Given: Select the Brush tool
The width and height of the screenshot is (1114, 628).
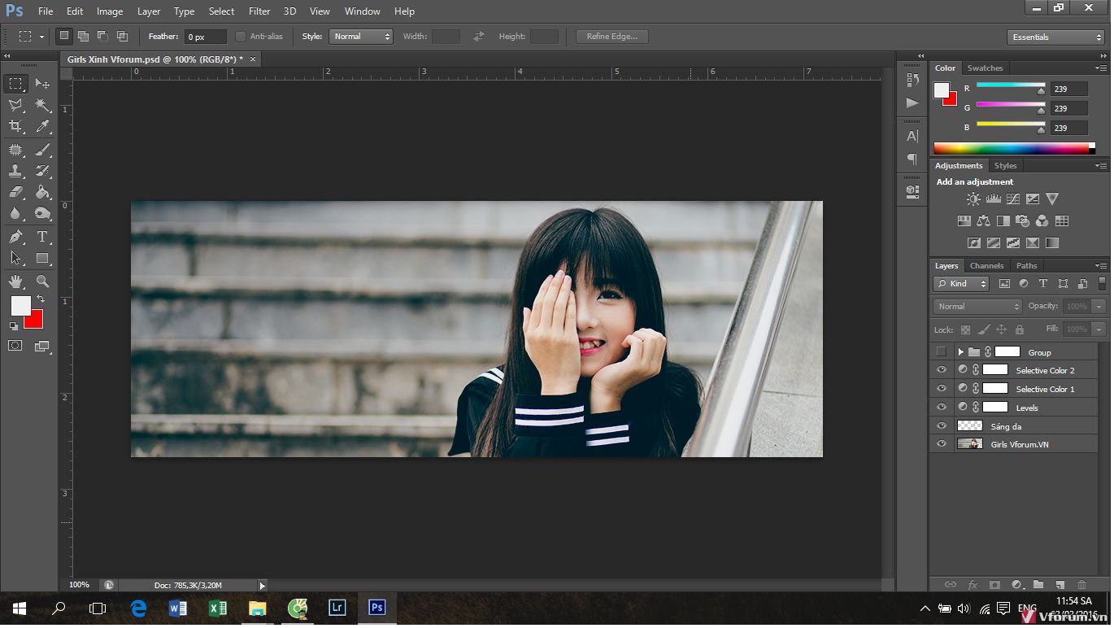Looking at the screenshot, I should click(42, 150).
